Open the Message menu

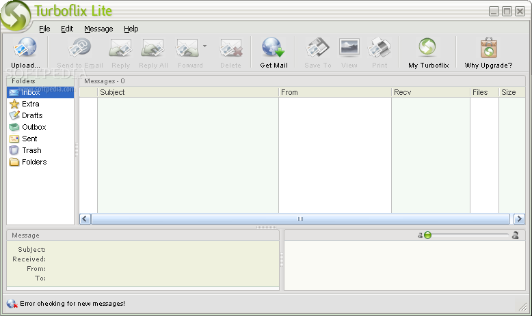point(98,29)
